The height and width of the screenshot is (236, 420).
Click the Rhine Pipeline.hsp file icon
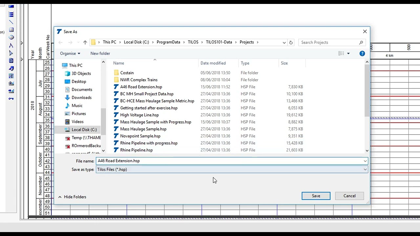116,150
